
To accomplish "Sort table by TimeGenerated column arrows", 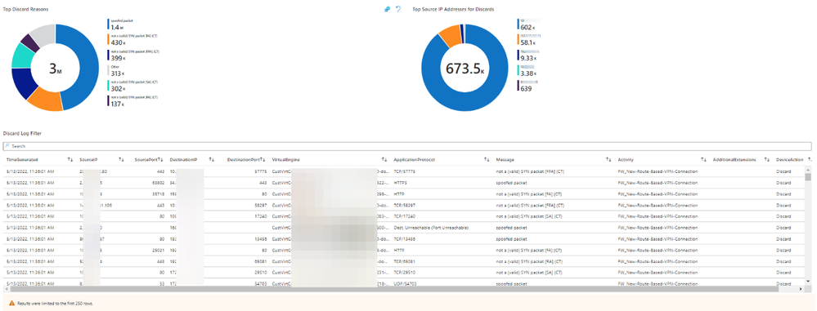I will [x=70, y=160].
